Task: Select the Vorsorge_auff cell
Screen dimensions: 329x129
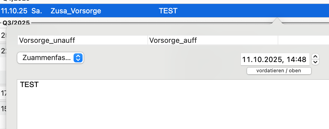Action: click(x=213, y=40)
